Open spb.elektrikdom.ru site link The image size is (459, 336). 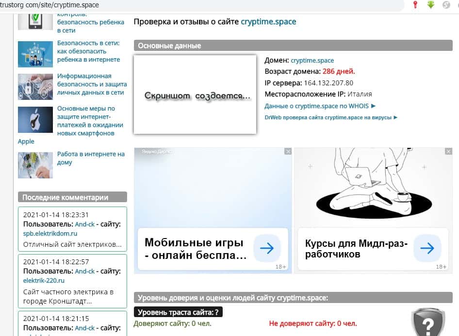point(50,233)
